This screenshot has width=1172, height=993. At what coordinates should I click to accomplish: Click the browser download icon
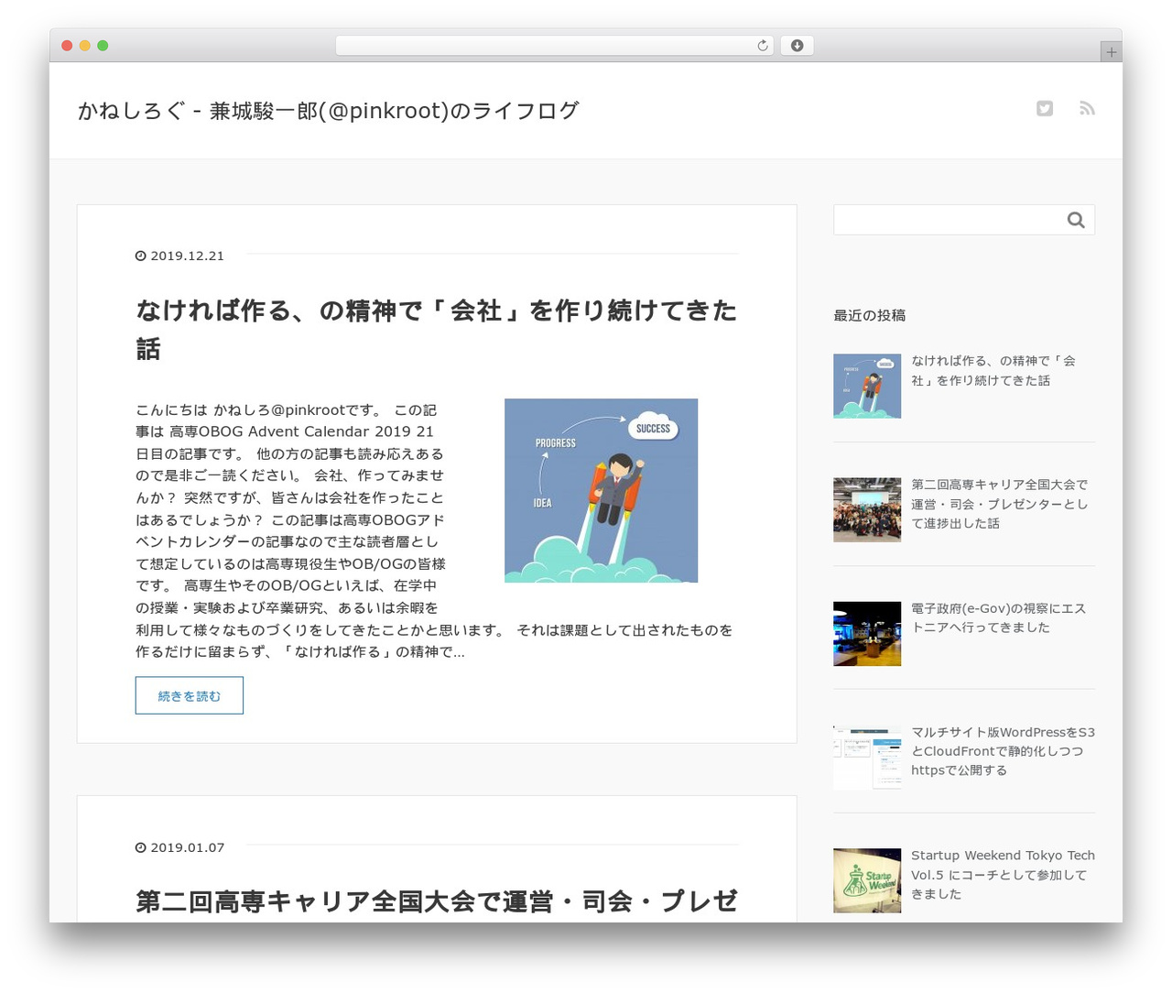pos(797,46)
